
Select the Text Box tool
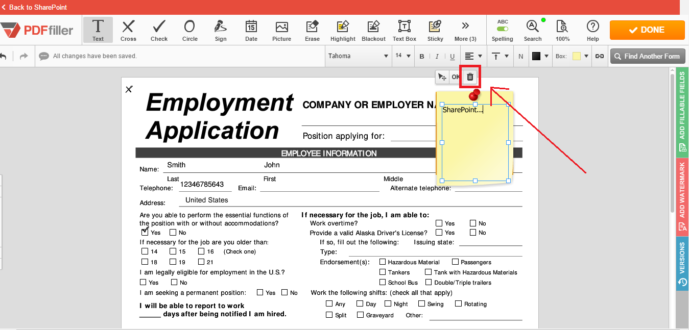[x=405, y=30]
